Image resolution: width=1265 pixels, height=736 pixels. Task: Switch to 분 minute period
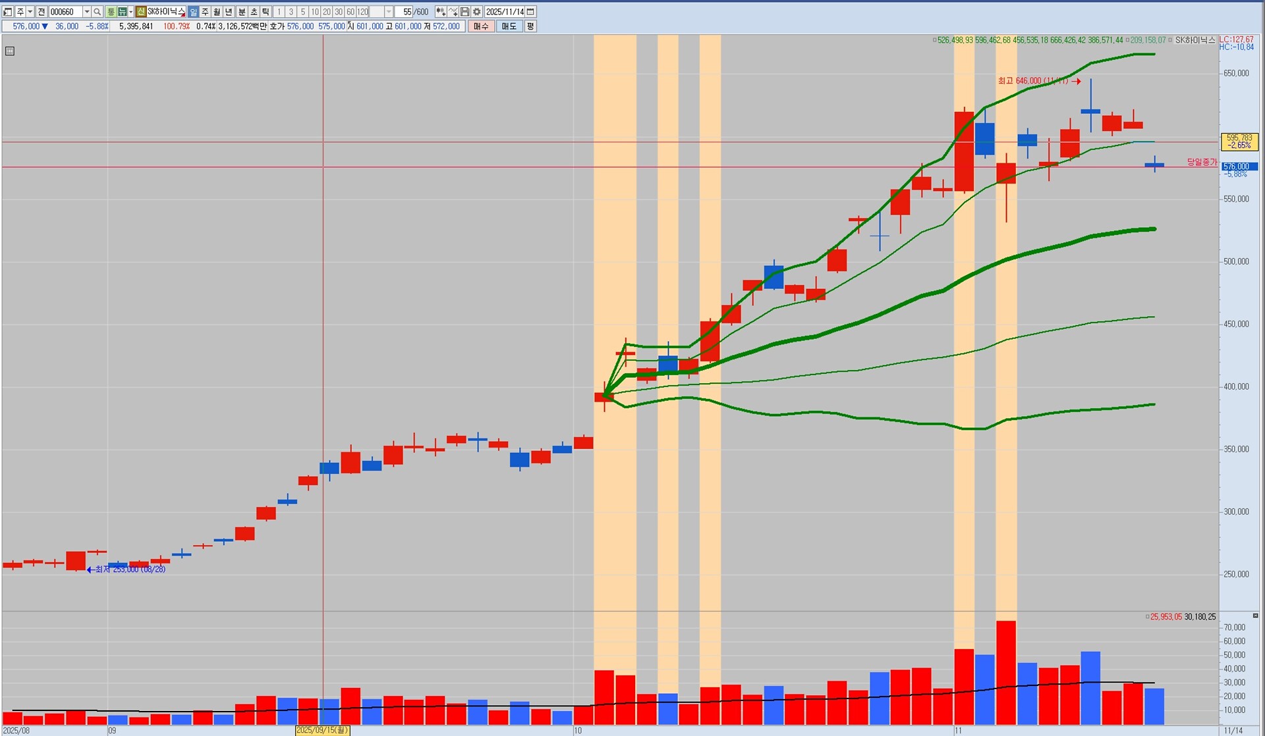pos(242,12)
